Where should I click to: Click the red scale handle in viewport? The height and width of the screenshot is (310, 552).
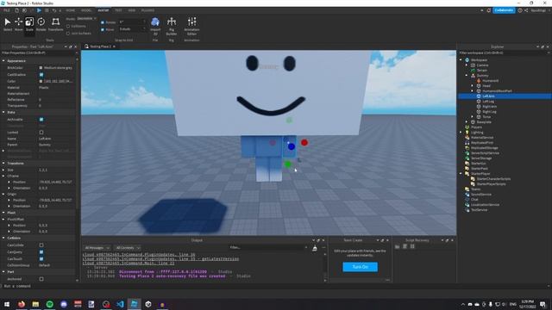(x=304, y=142)
